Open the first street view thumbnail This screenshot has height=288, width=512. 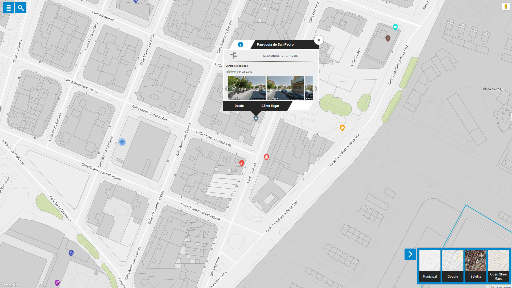tap(247, 88)
